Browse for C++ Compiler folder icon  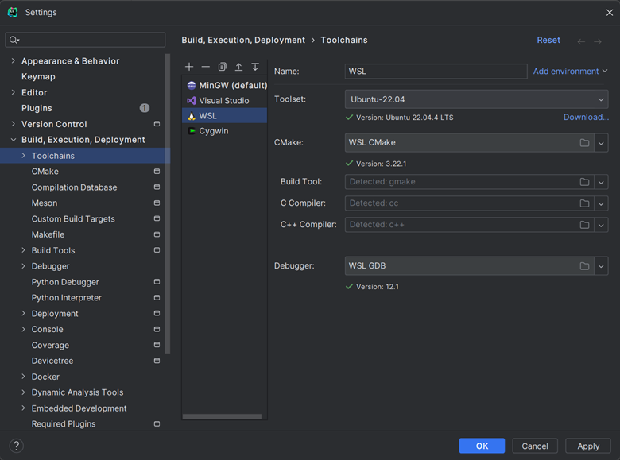584,225
